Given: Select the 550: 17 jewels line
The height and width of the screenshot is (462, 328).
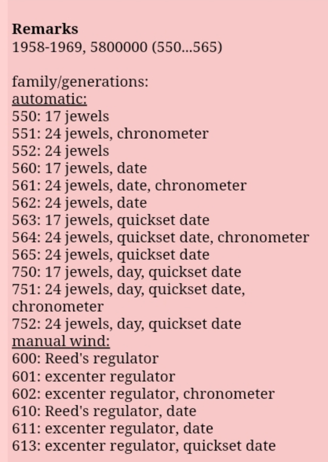Looking at the screenshot, I should (60, 116).
